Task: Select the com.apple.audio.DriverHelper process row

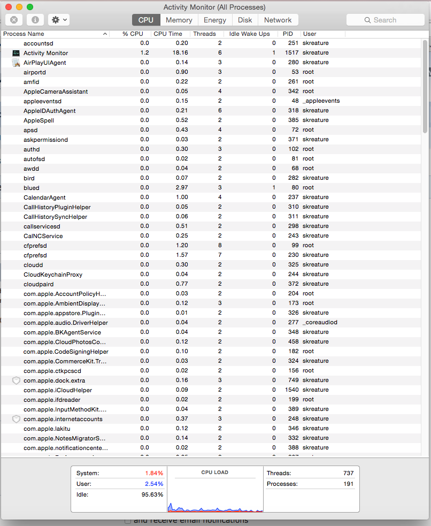Action: 211,322
